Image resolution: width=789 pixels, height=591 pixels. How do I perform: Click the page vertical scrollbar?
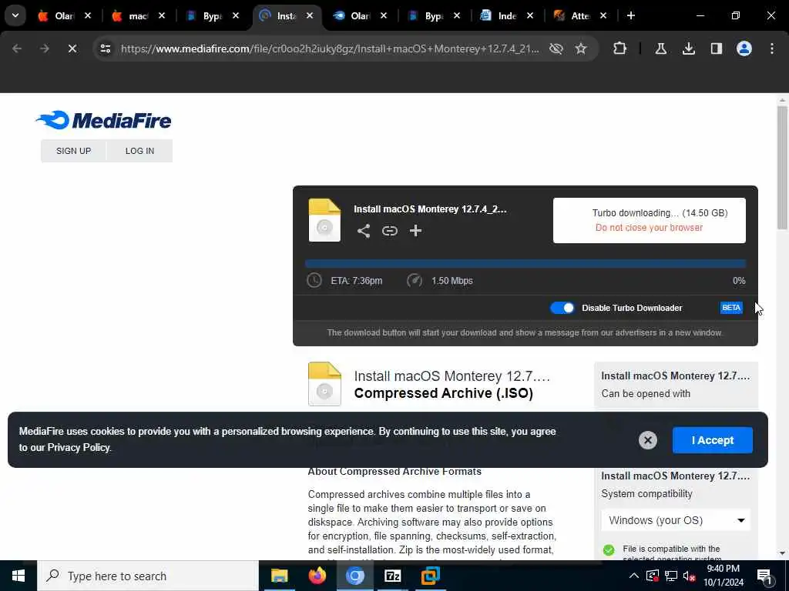tap(782, 168)
